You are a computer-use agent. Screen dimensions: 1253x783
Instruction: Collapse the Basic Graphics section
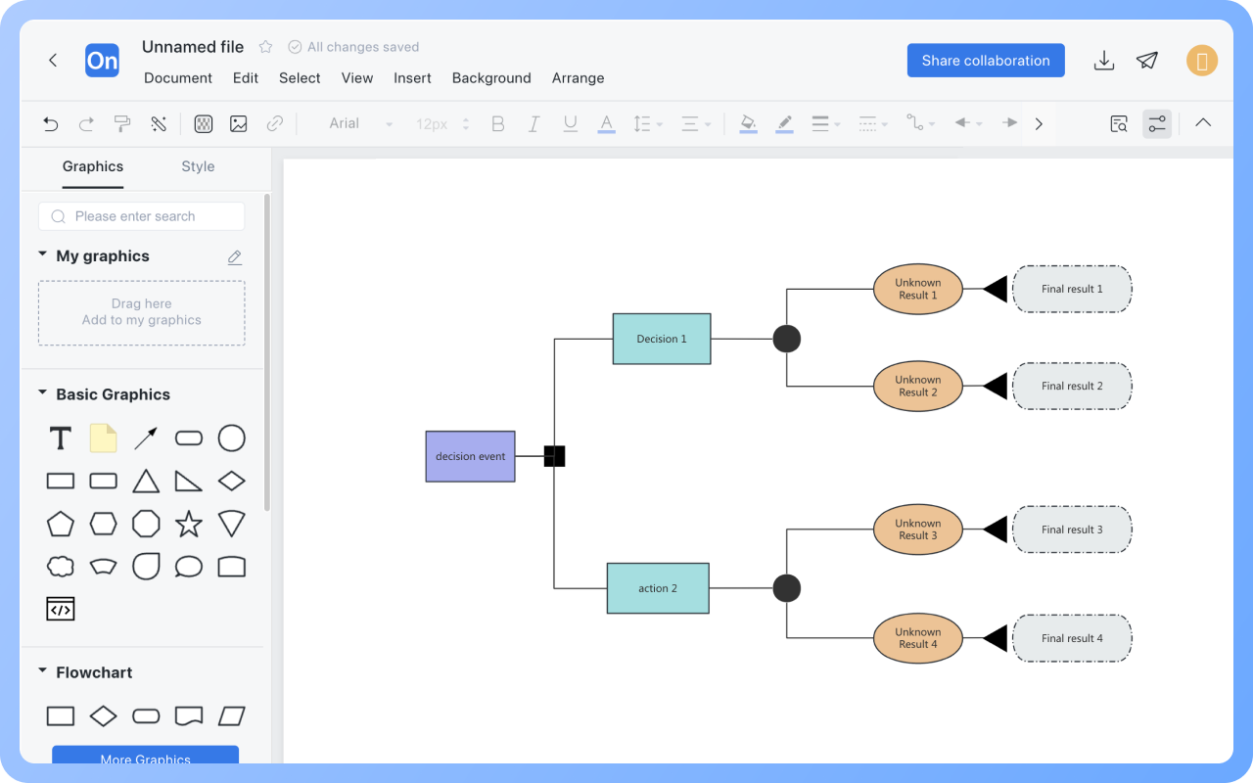point(43,393)
